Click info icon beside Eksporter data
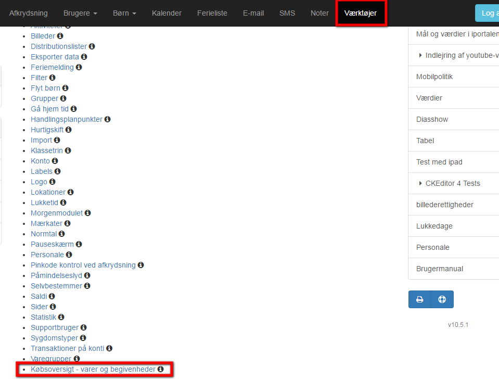The image size is (499, 379). coord(84,57)
